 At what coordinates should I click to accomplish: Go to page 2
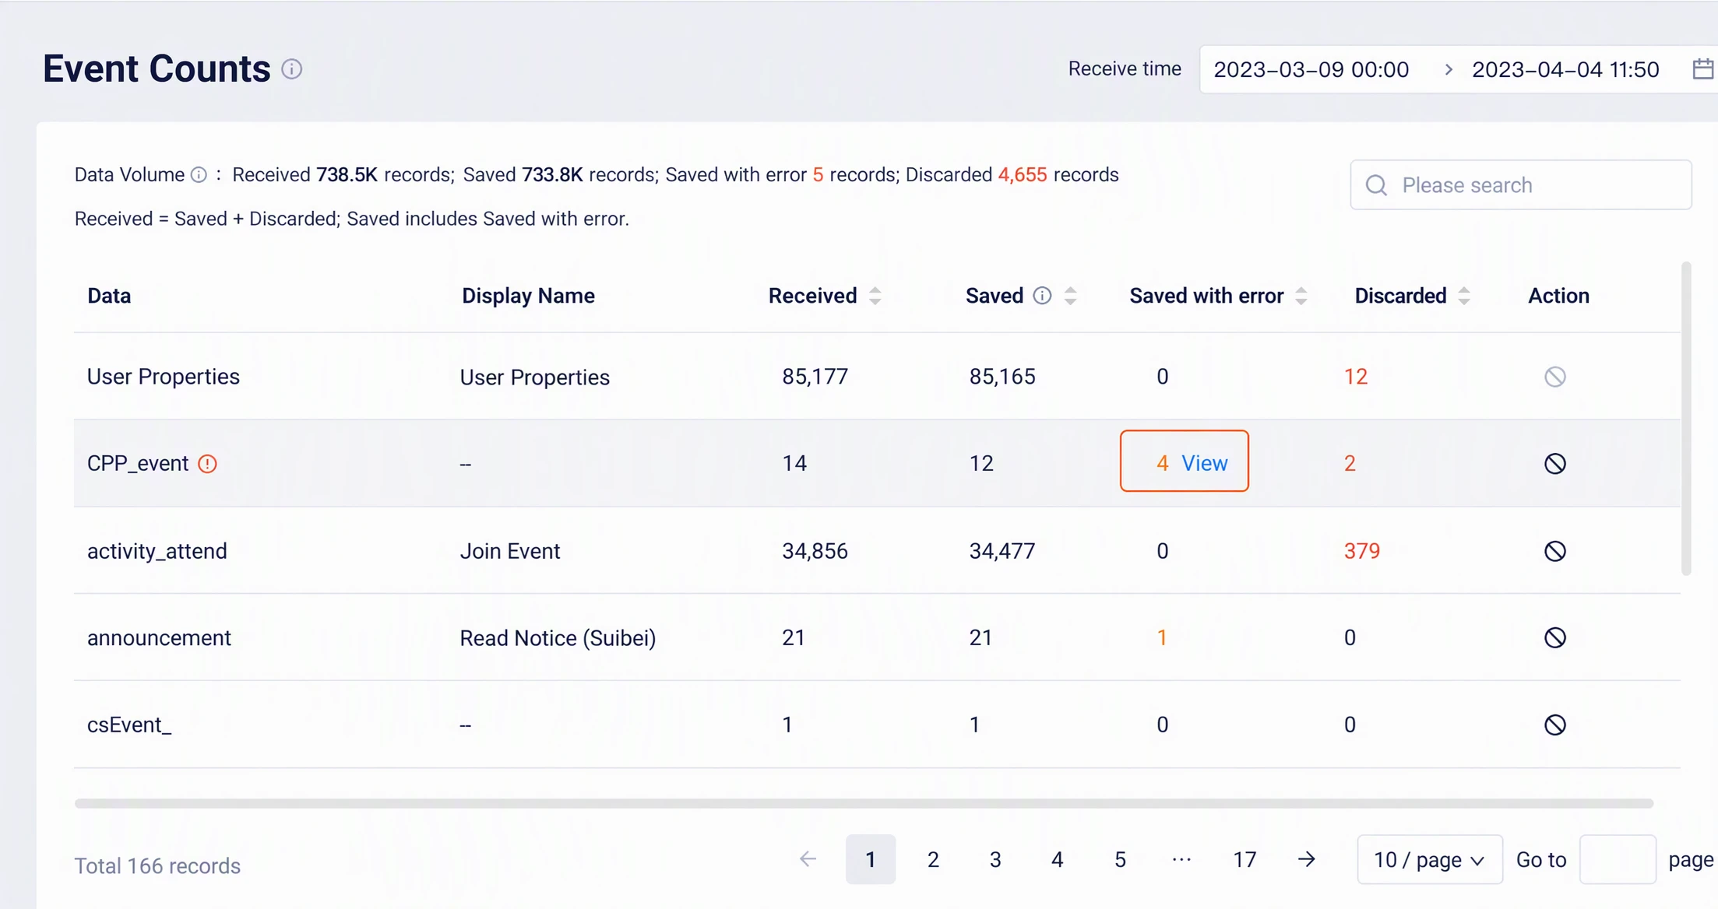pos(933,859)
